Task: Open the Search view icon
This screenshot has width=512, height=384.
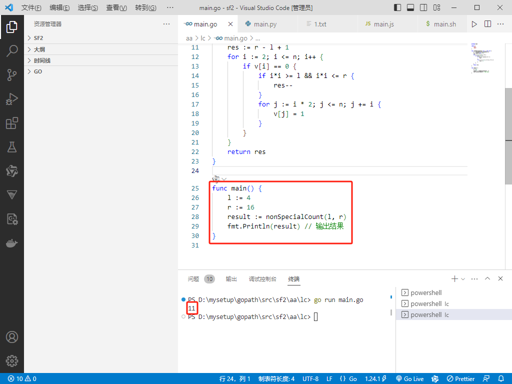Action: (x=12, y=51)
